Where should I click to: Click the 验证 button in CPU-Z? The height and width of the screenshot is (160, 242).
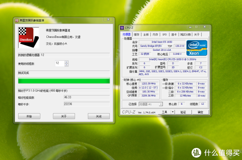pos(184,112)
